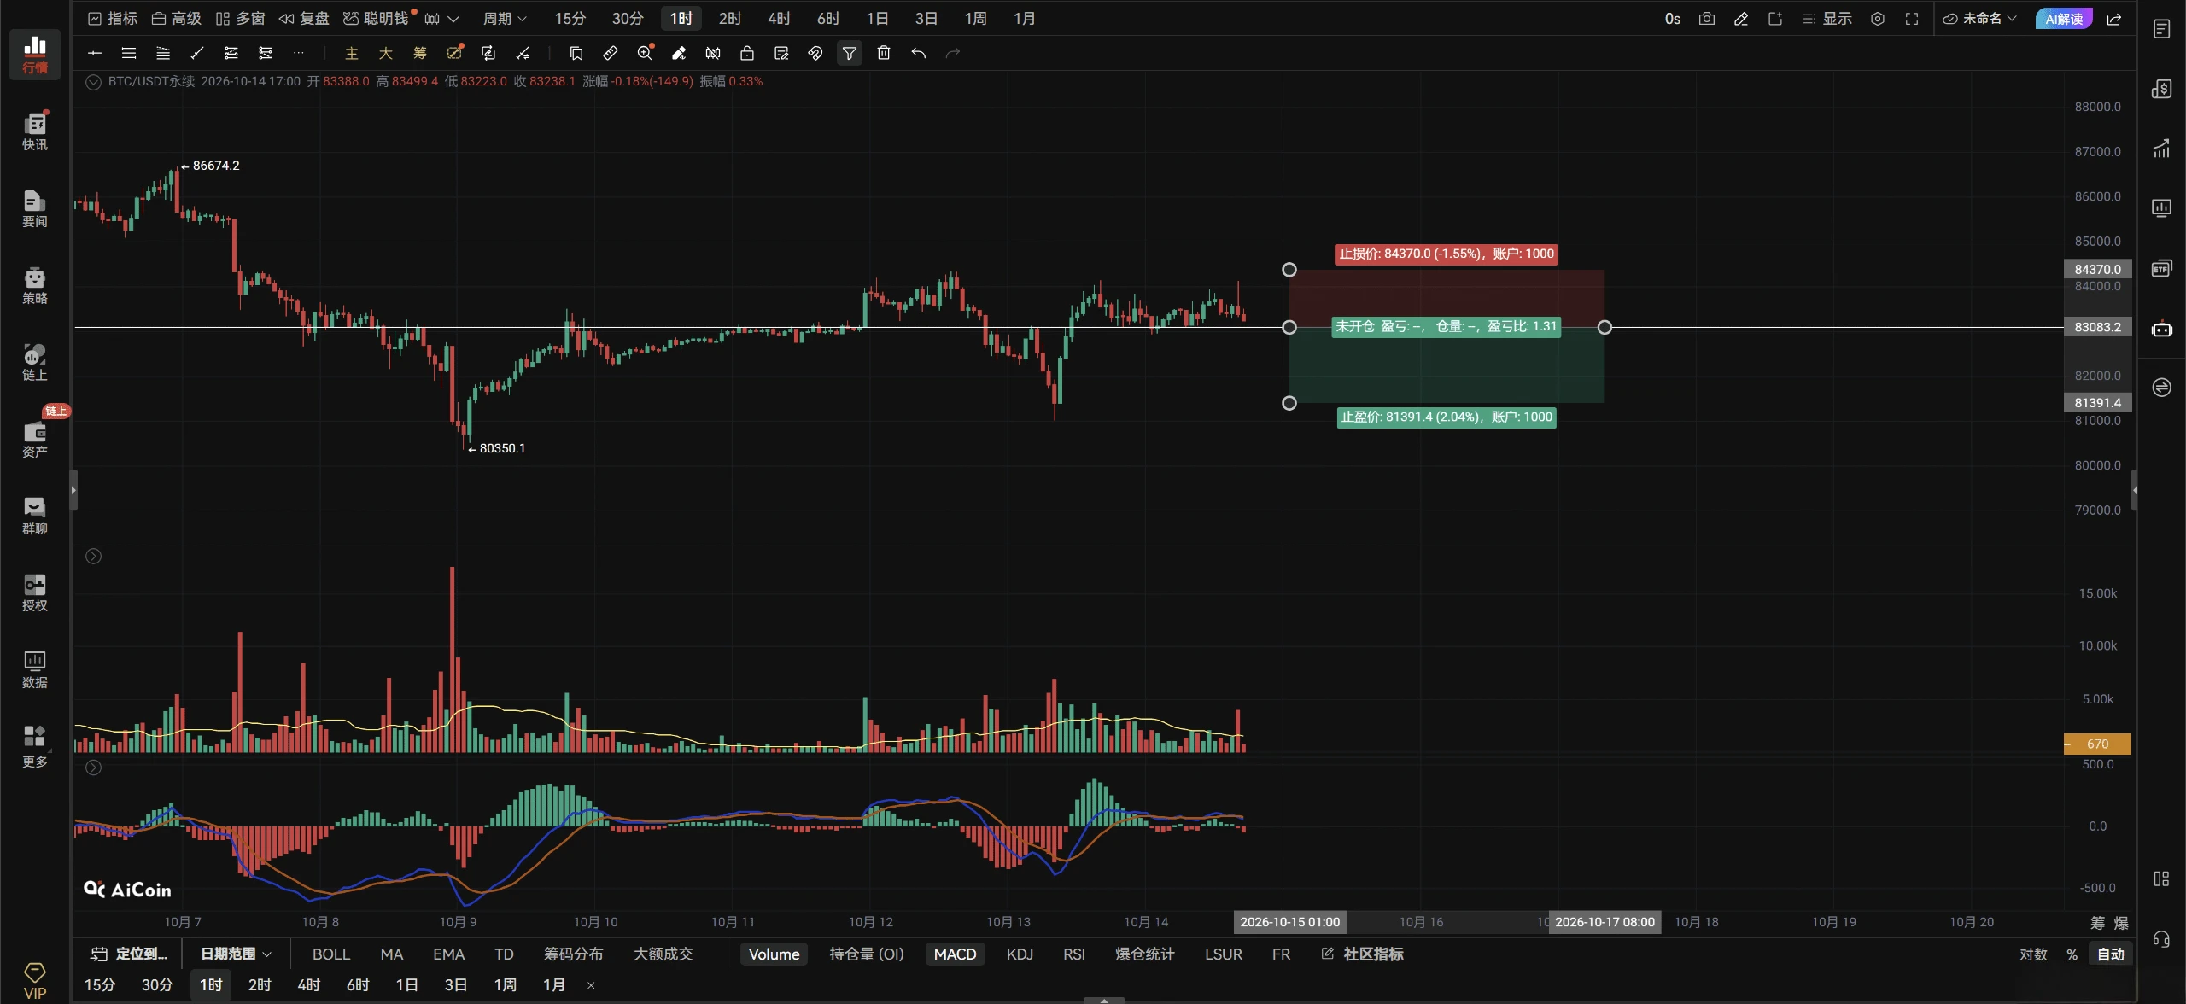This screenshot has height=1004, width=2186.
Task: Open the 授权 authorization sidebar item
Action: point(35,592)
